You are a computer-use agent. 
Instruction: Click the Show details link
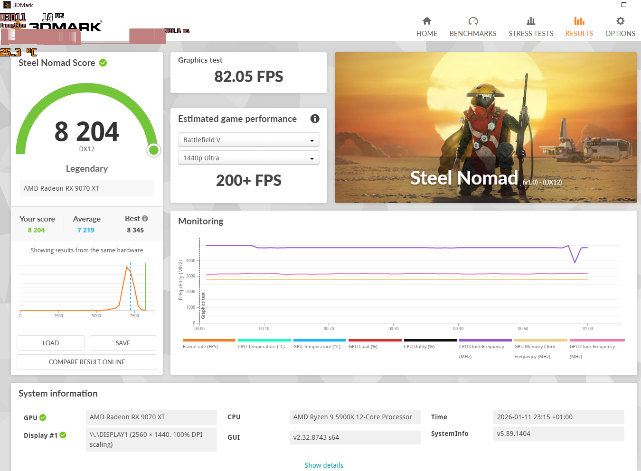click(324, 465)
